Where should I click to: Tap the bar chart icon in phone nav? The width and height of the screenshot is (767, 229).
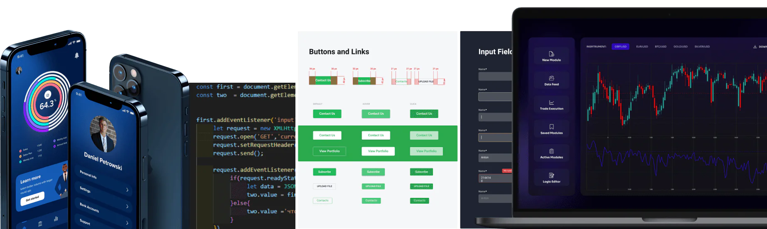(56, 219)
